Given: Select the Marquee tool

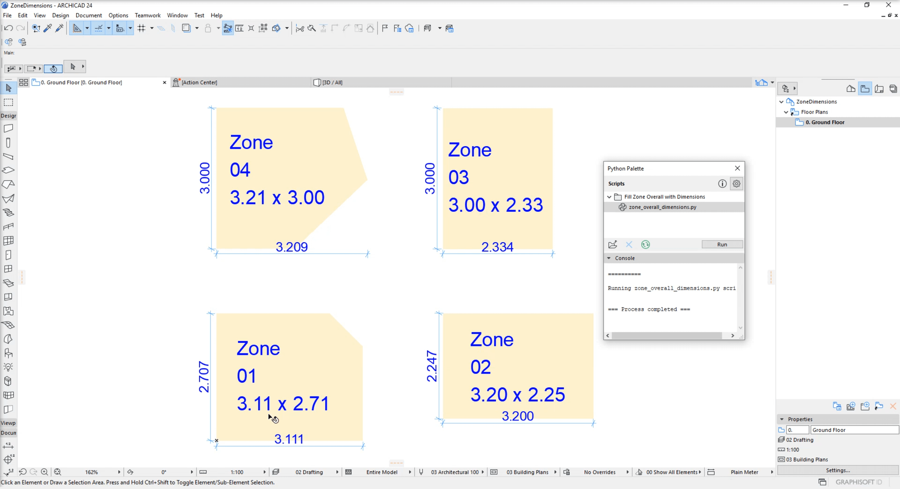Looking at the screenshot, I should pos(8,102).
